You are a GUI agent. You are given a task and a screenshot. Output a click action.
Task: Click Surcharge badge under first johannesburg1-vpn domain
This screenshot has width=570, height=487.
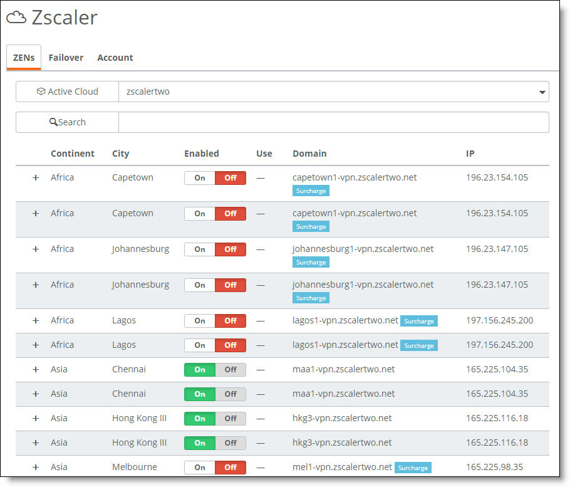click(311, 262)
